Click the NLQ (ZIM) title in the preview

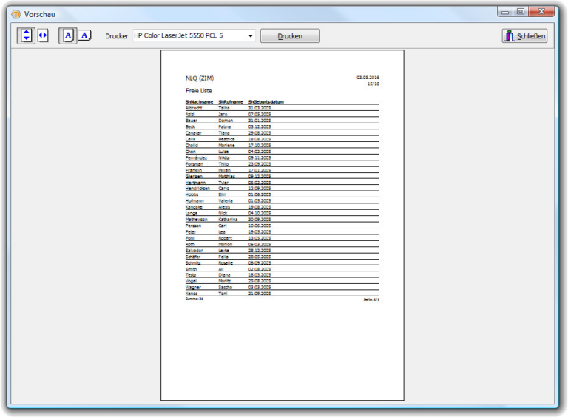click(x=199, y=78)
